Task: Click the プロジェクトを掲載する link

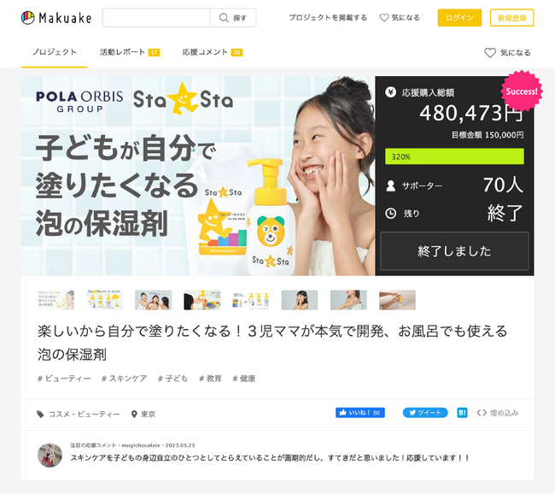Action: click(x=328, y=18)
